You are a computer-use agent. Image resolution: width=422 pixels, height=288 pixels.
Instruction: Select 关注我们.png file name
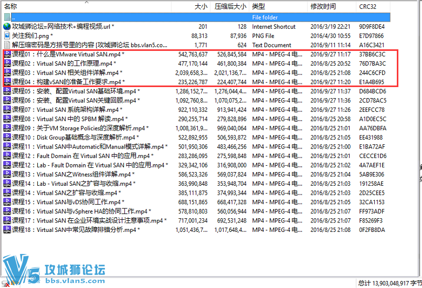33,36
